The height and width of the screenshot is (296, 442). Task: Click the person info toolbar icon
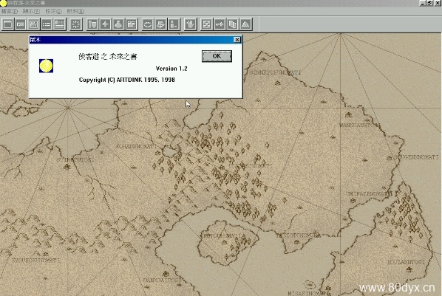pyautogui.click(x=174, y=24)
